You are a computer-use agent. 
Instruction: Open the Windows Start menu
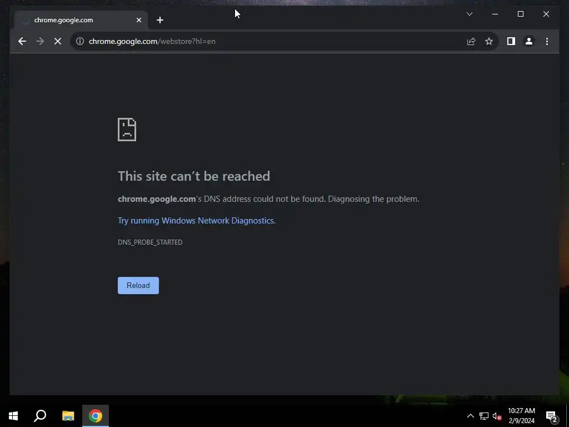13,416
